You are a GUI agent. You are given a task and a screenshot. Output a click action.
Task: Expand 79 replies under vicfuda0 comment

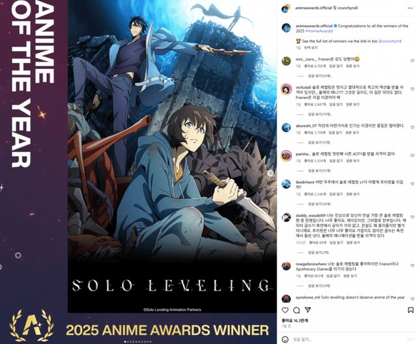pos(319,114)
